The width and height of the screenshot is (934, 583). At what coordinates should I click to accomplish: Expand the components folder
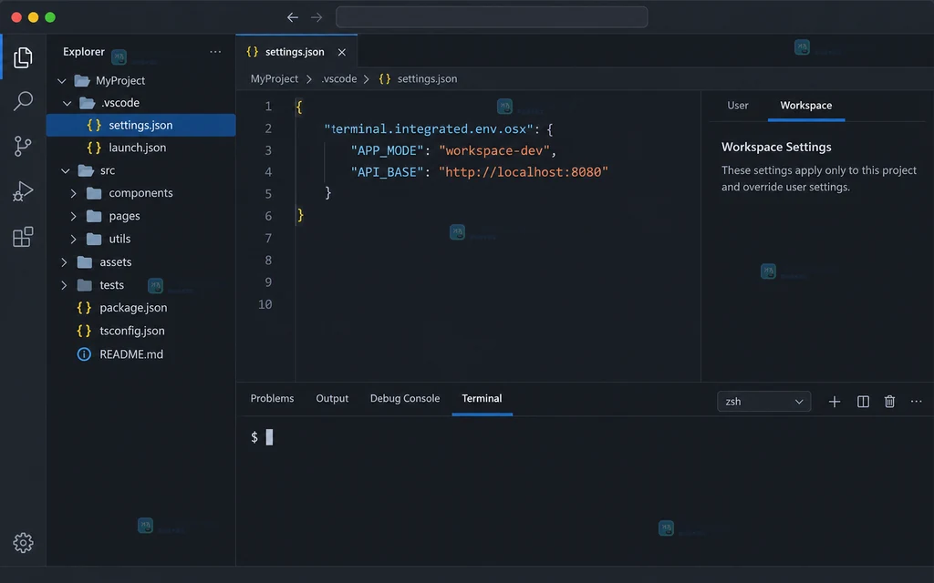click(73, 193)
